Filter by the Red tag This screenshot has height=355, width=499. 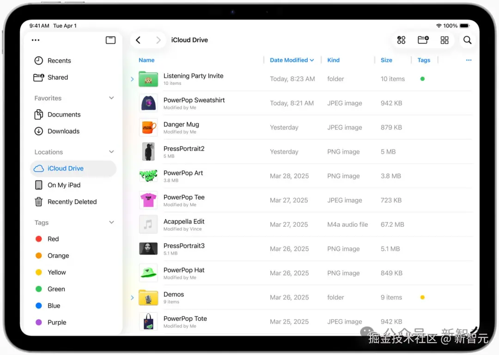47,239
